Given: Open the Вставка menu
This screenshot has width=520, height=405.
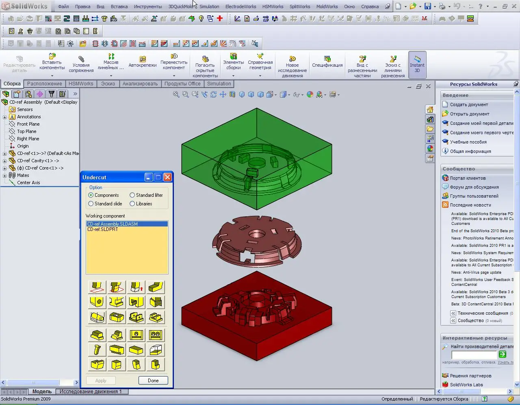Looking at the screenshot, I should (x=119, y=7).
